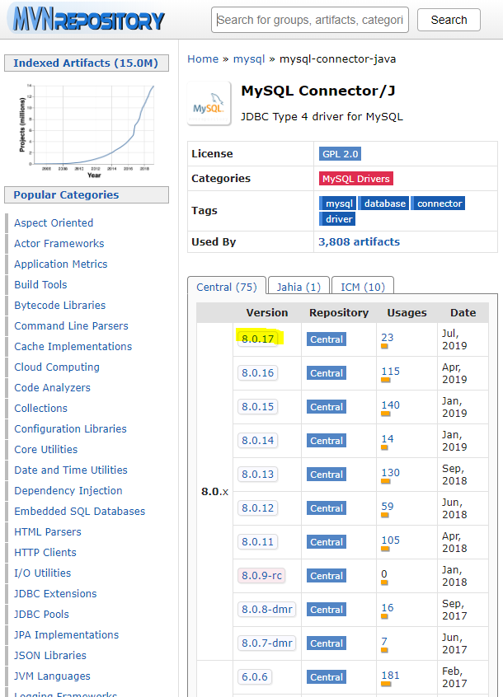Click the indexed artifacts growth chart
The height and width of the screenshot is (697, 503).
click(87, 130)
